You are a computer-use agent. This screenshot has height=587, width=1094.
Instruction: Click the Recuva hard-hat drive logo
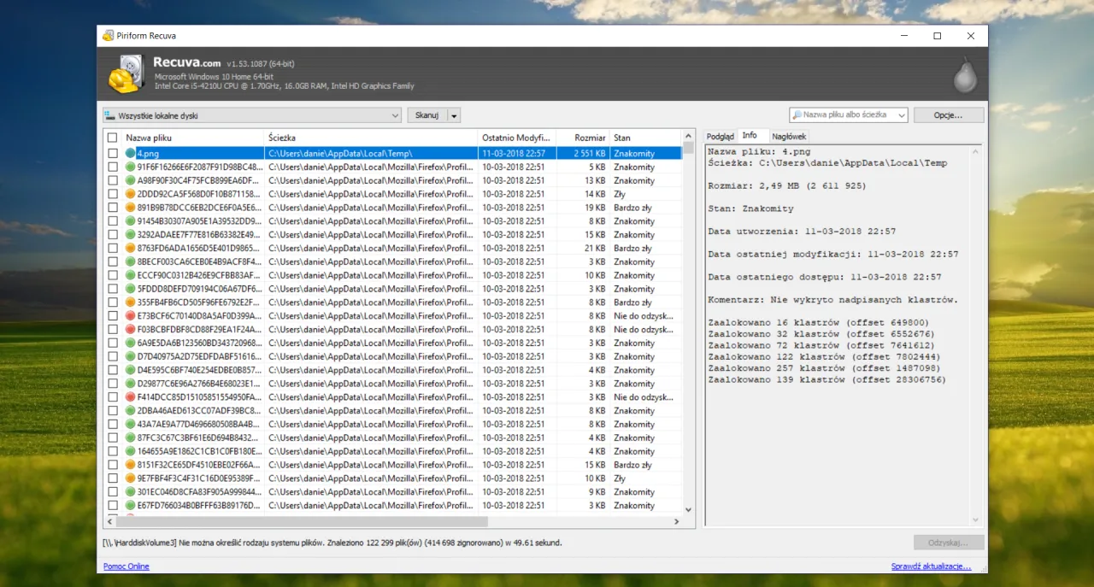pyautogui.click(x=126, y=74)
